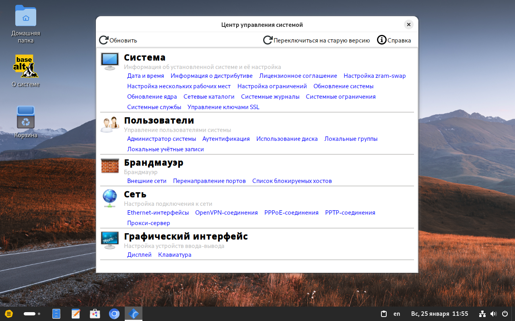Image resolution: width=515 pixels, height=321 pixels.
Task: Open the software store from the taskbar
Action: point(95,314)
